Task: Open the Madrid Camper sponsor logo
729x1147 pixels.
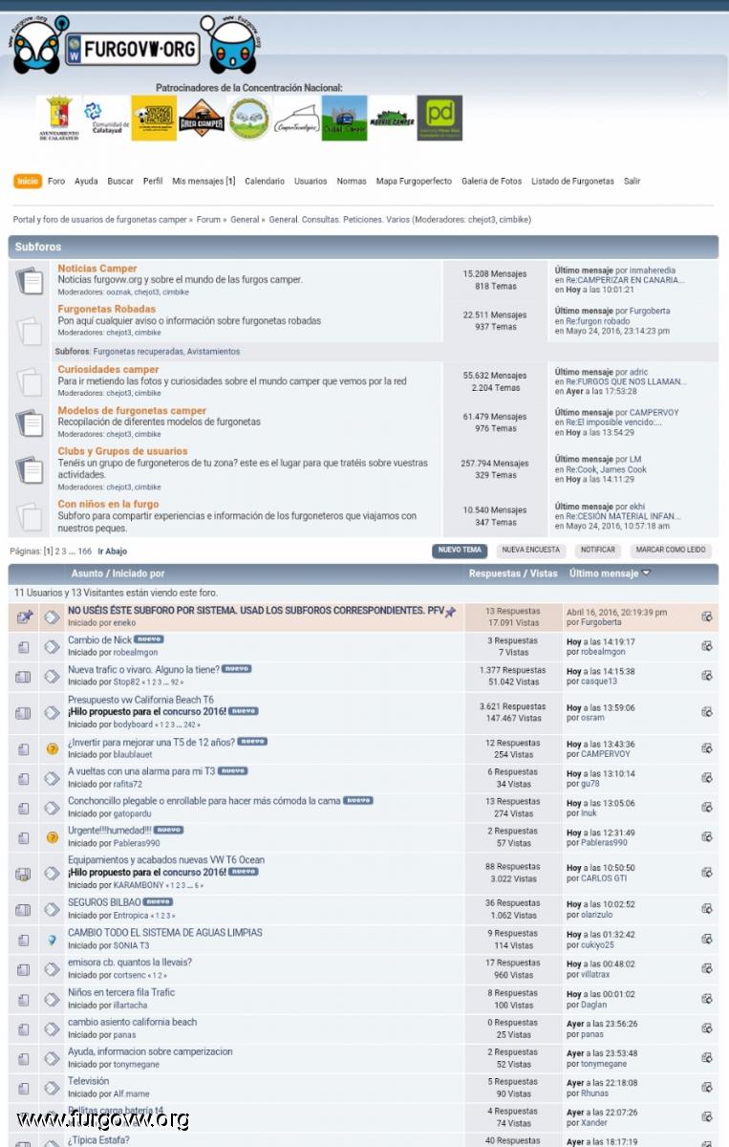Action: coord(392,119)
